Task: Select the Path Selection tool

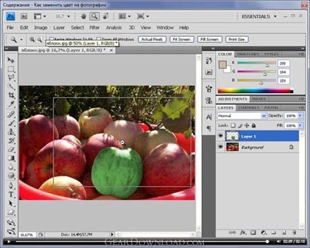Action: coord(11,203)
